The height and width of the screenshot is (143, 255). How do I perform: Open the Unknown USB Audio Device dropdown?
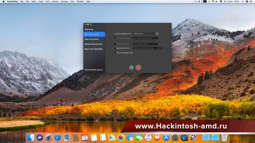click(145, 48)
